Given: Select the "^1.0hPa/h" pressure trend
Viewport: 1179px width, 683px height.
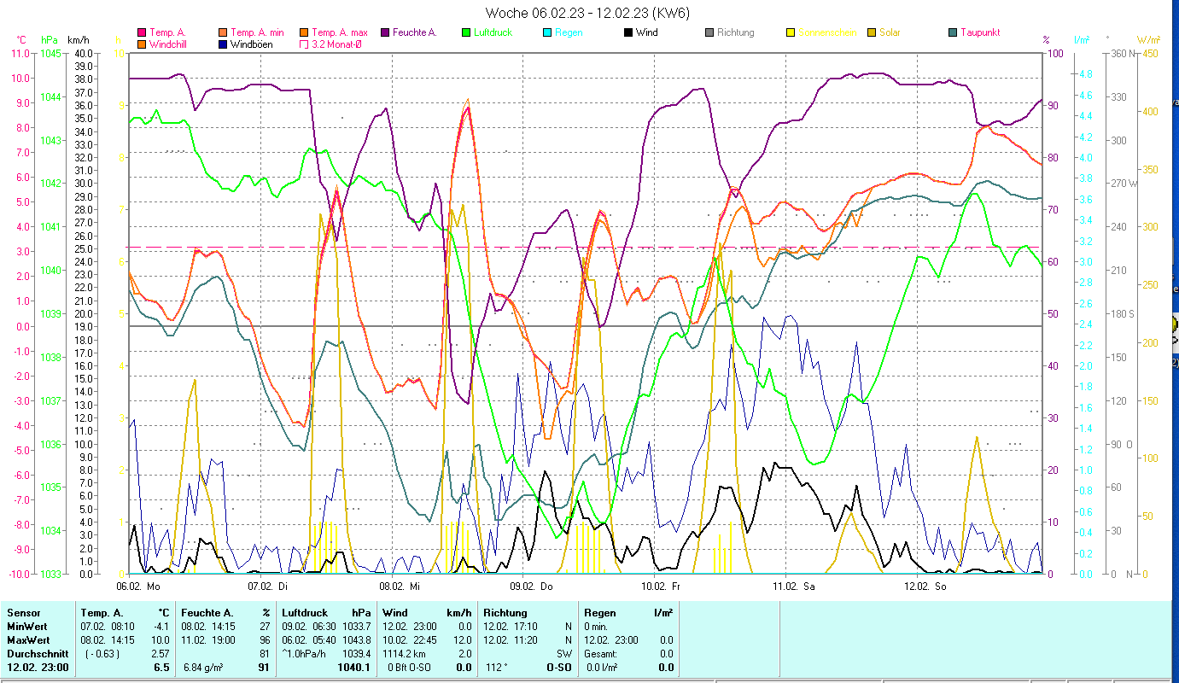Looking at the screenshot, I should [304, 654].
